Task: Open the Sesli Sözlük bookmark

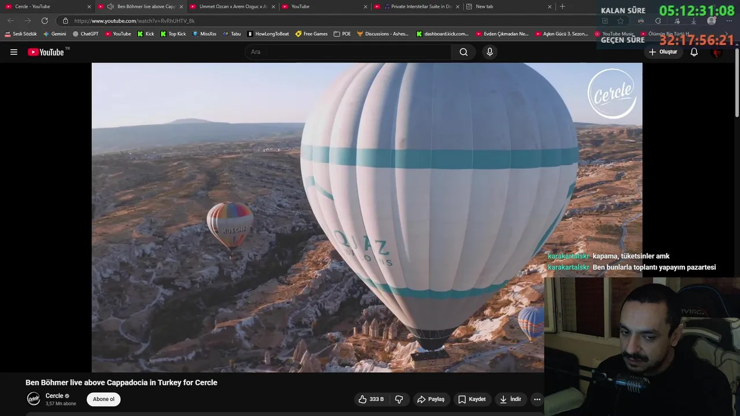Action: coord(21,34)
